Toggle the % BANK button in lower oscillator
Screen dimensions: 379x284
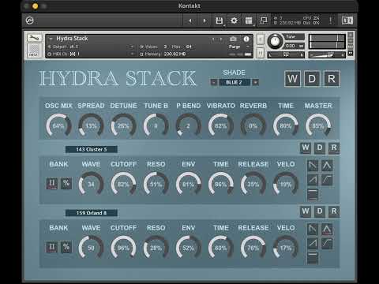pyautogui.click(x=66, y=247)
